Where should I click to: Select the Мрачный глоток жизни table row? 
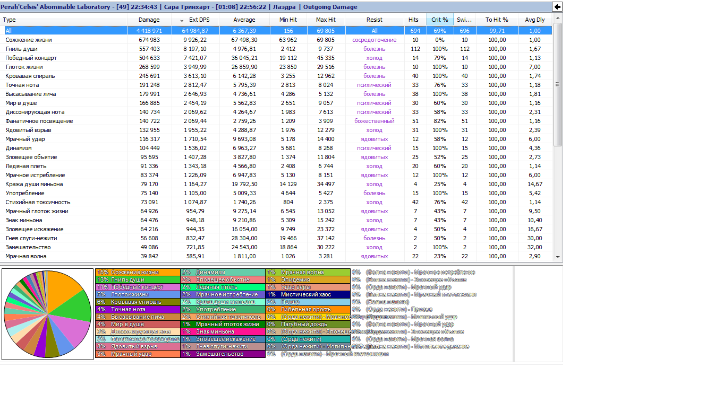pos(276,211)
